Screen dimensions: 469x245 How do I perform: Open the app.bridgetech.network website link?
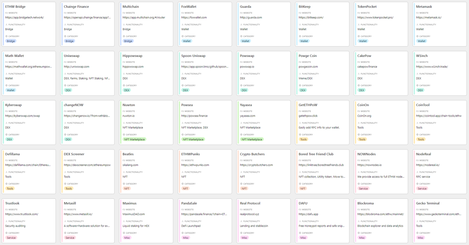(25, 18)
